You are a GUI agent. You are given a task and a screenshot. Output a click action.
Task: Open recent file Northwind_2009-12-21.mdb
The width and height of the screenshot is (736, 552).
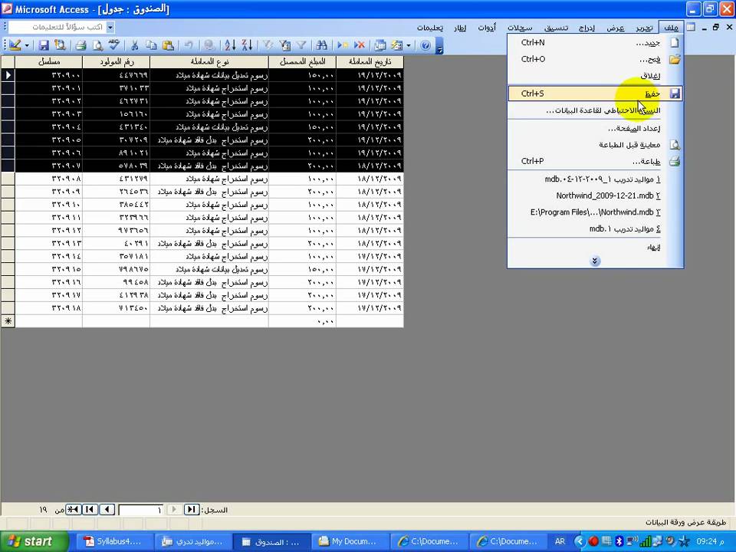[x=595, y=195]
